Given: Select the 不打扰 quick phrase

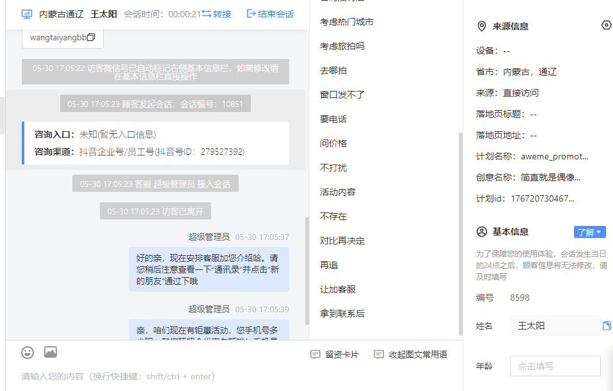Looking at the screenshot, I should pos(333,168).
